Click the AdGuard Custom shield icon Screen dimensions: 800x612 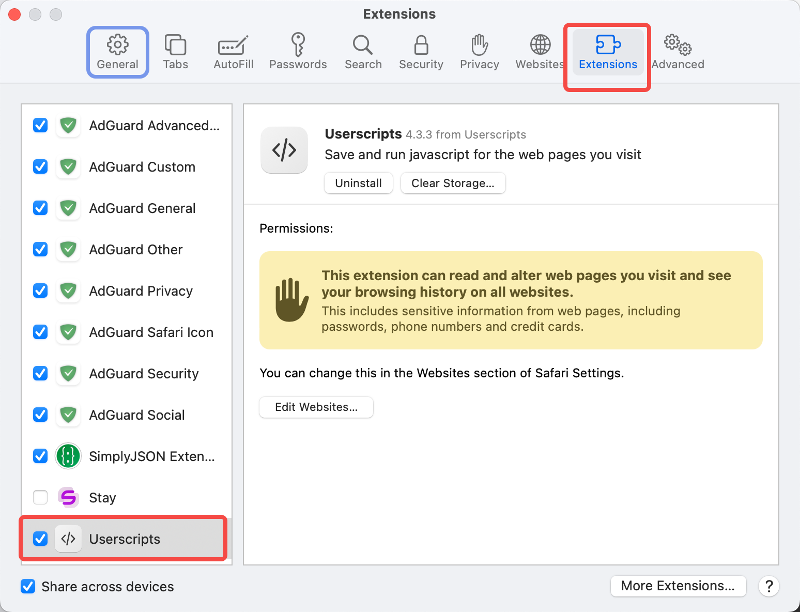point(68,166)
